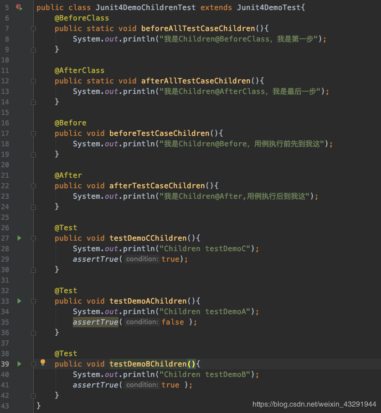Click the parent class Junit4DemoTest
The width and height of the screenshot is (381, 413).
pyautogui.click(x=269, y=7)
